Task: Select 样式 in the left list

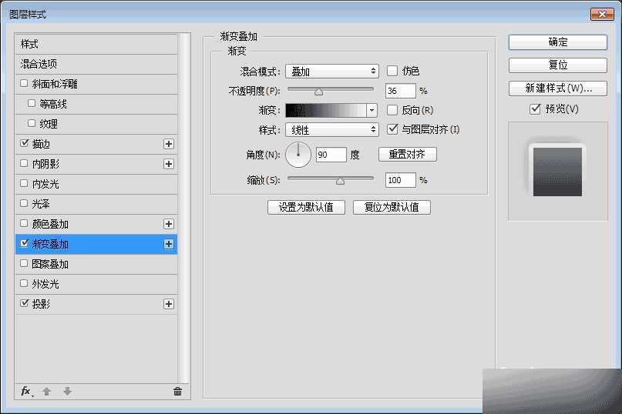Action: point(96,44)
